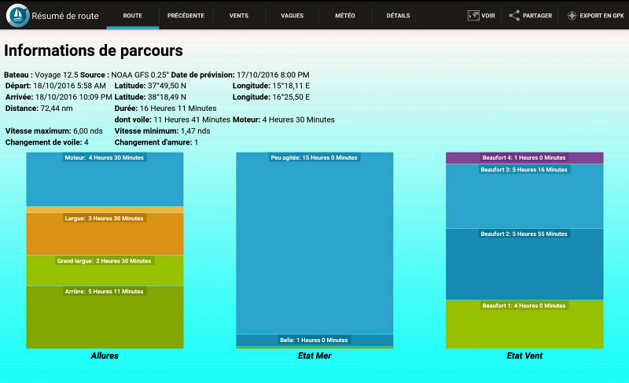This screenshot has width=629, height=383.
Task: Open the VAGUES tab
Action: click(292, 16)
